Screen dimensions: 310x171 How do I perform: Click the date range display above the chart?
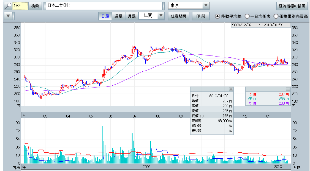[x=261, y=25]
